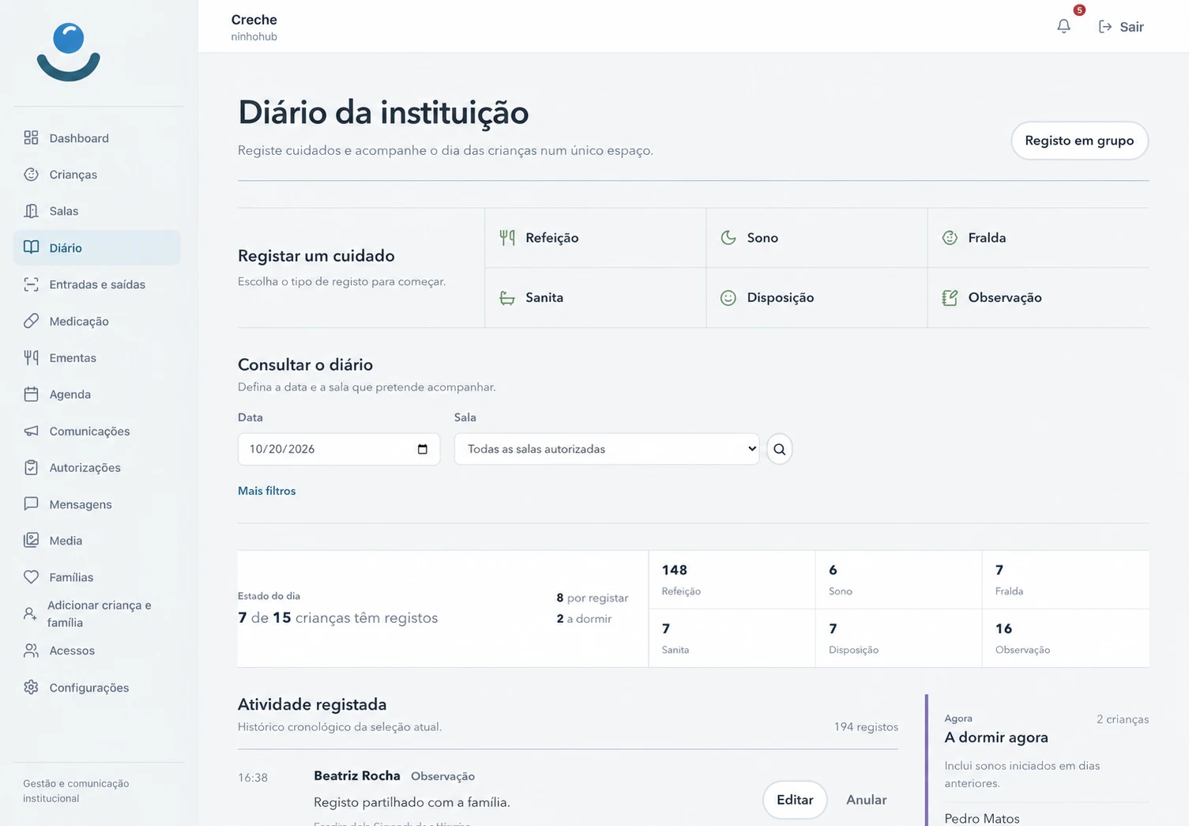Register a Fralda care entry
This screenshot has width=1189, height=826.
click(1038, 238)
